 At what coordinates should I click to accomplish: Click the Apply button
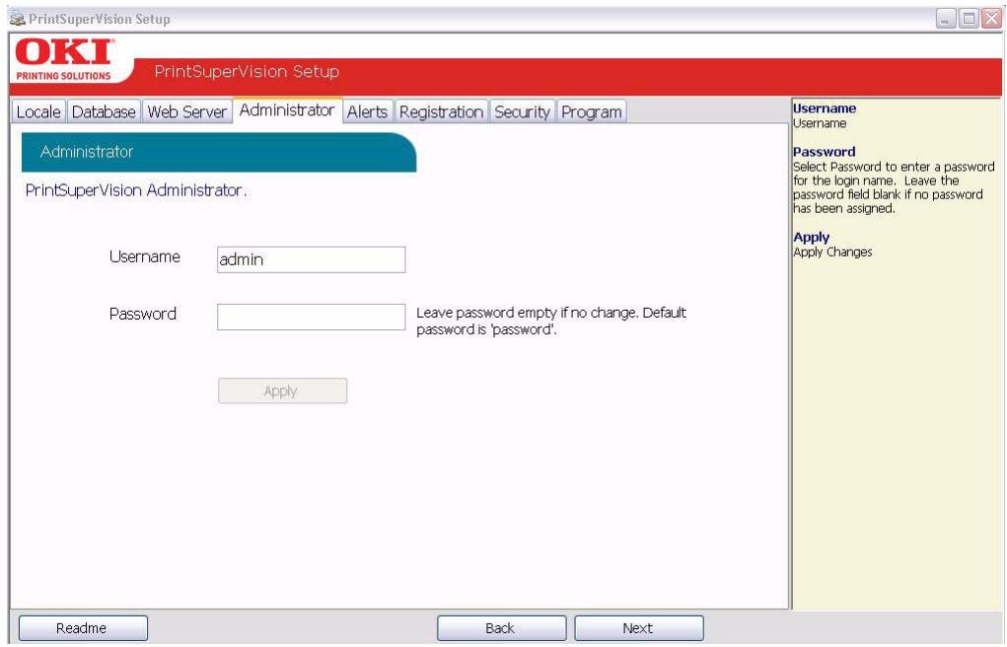tap(283, 391)
